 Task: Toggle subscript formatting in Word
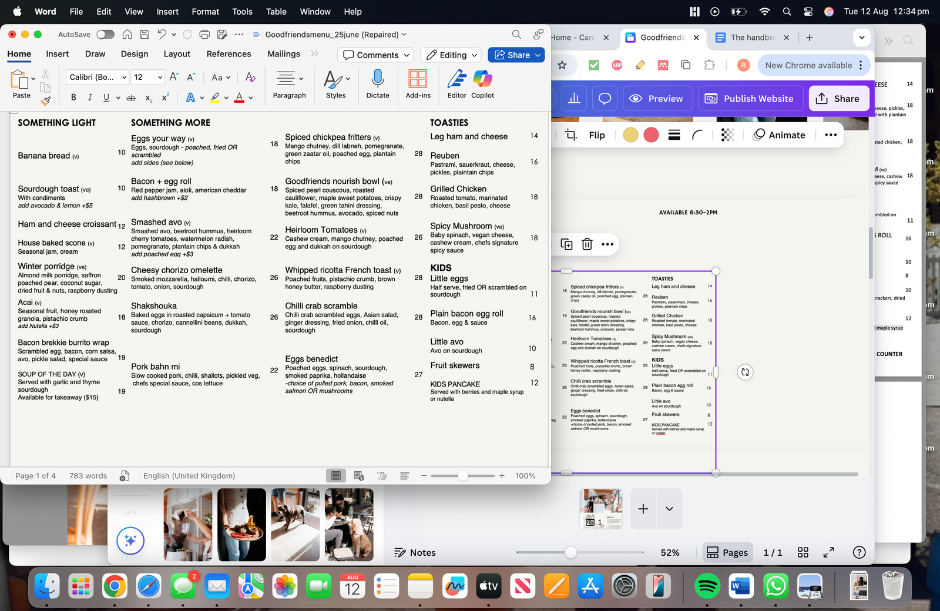tap(149, 98)
